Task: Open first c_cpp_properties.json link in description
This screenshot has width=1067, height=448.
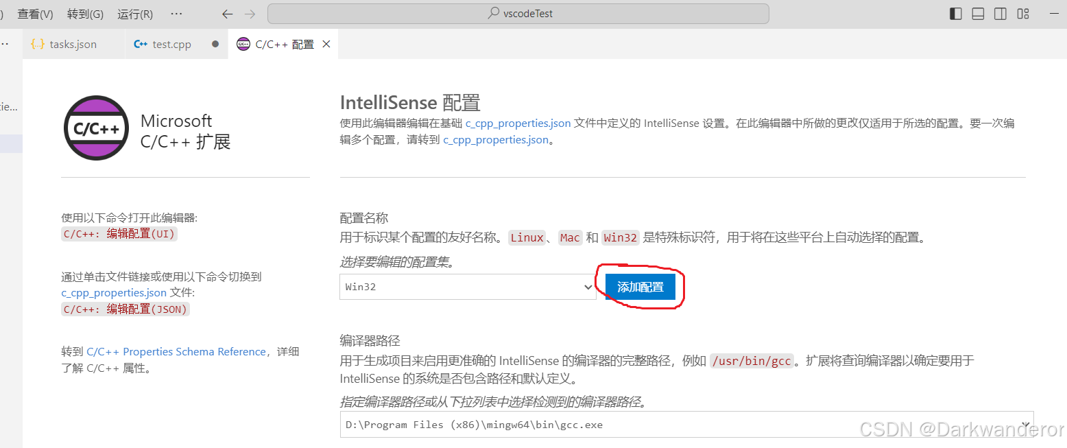Action: pyautogui.click(x=518, y=123)
